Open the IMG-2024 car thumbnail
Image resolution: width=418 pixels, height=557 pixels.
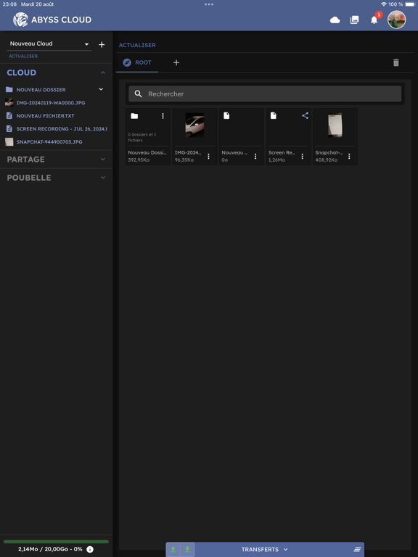pos(194,125)
